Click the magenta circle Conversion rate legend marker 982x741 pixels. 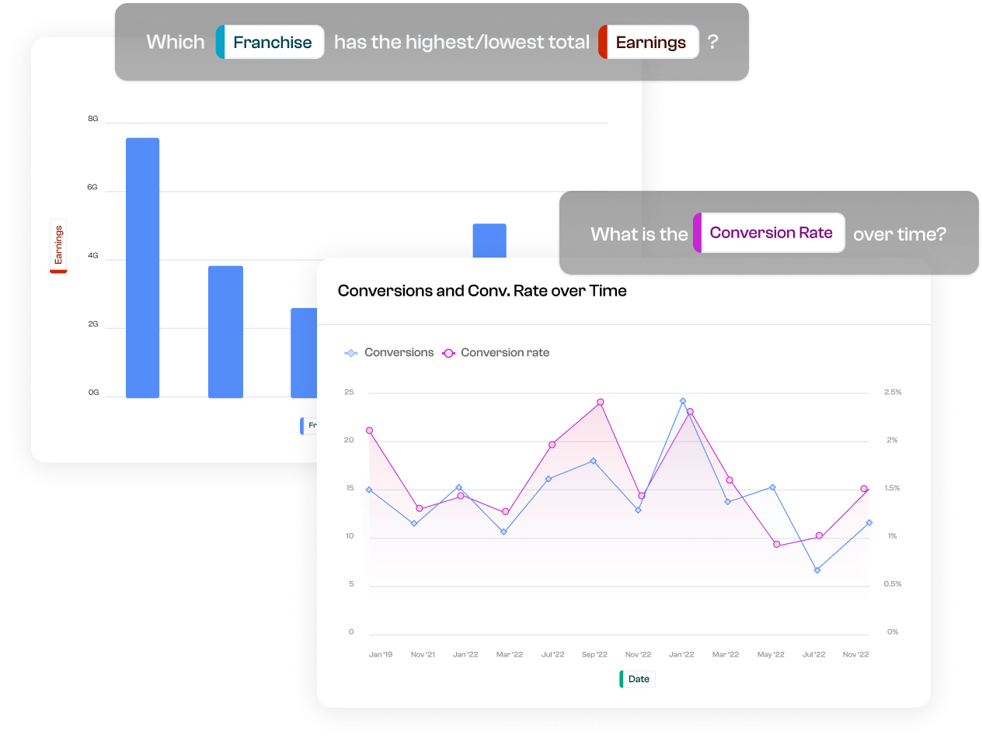448,352
